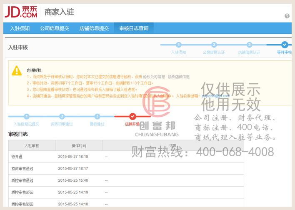The height and width of the screenshot is (210, 295).
Task: Click top progress step 1 circle 入驻须知
Action: click(x=179, y=45)
